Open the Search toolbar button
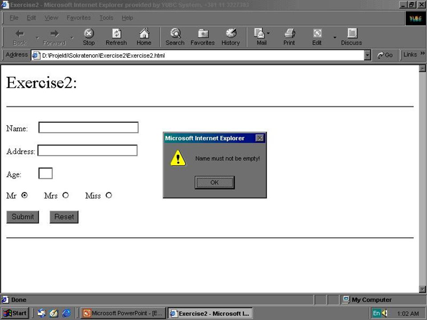 pyautogui.click(x=175, y=37)
